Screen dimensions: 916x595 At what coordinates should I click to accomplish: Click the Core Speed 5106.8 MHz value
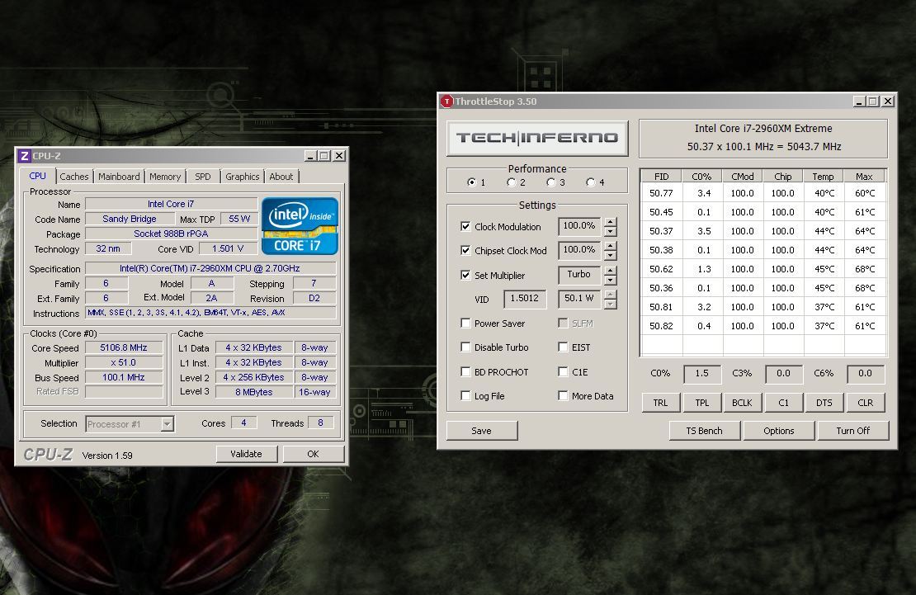[124, 347]
